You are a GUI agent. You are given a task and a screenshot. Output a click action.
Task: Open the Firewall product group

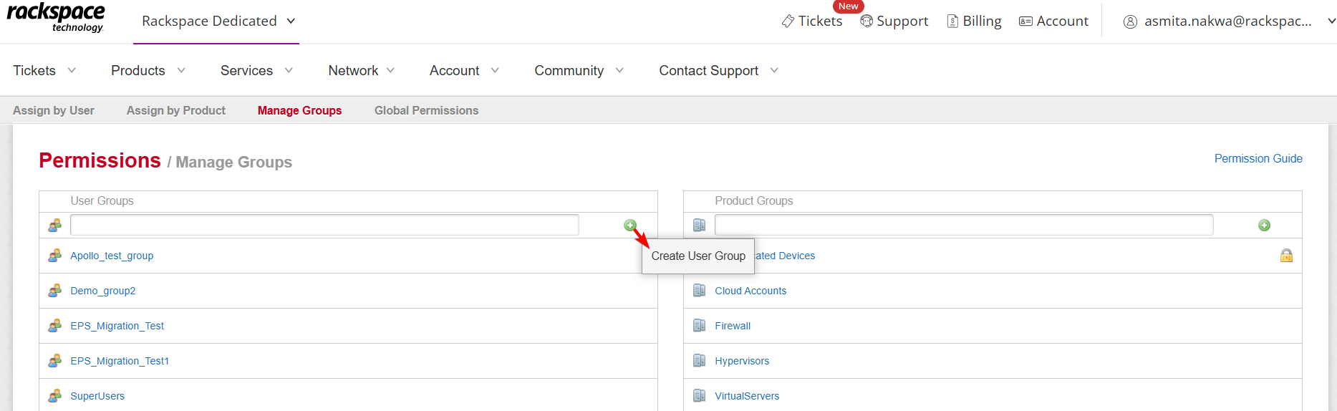click(x=733, y=326)
